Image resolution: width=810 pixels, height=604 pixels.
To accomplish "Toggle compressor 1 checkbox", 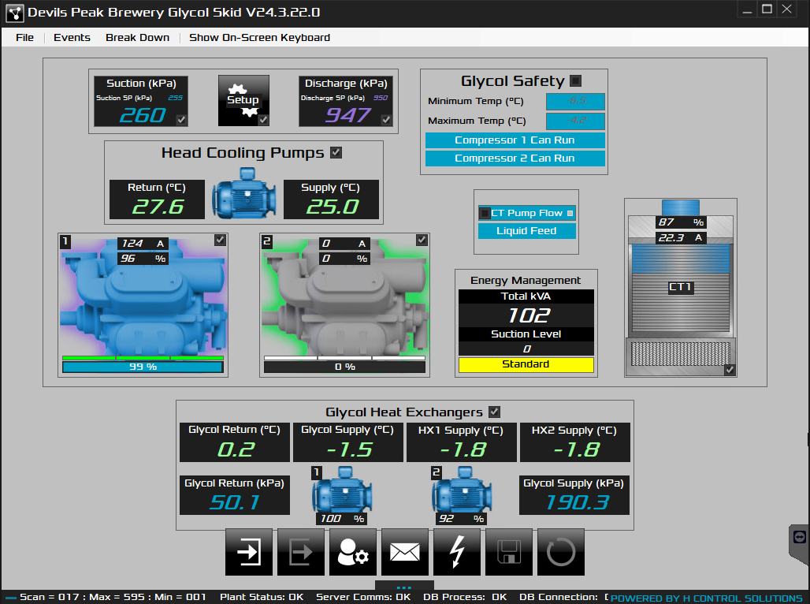I will [220, 240].
